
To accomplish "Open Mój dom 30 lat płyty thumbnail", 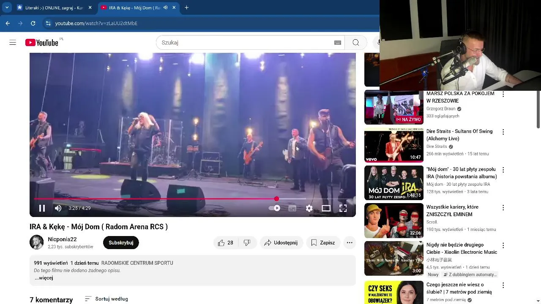I will coord(394,183).
